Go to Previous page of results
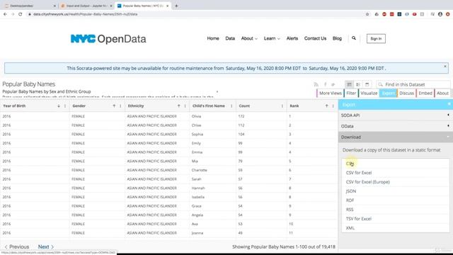The height and width of the screenshot is (255, 453). 17,247
